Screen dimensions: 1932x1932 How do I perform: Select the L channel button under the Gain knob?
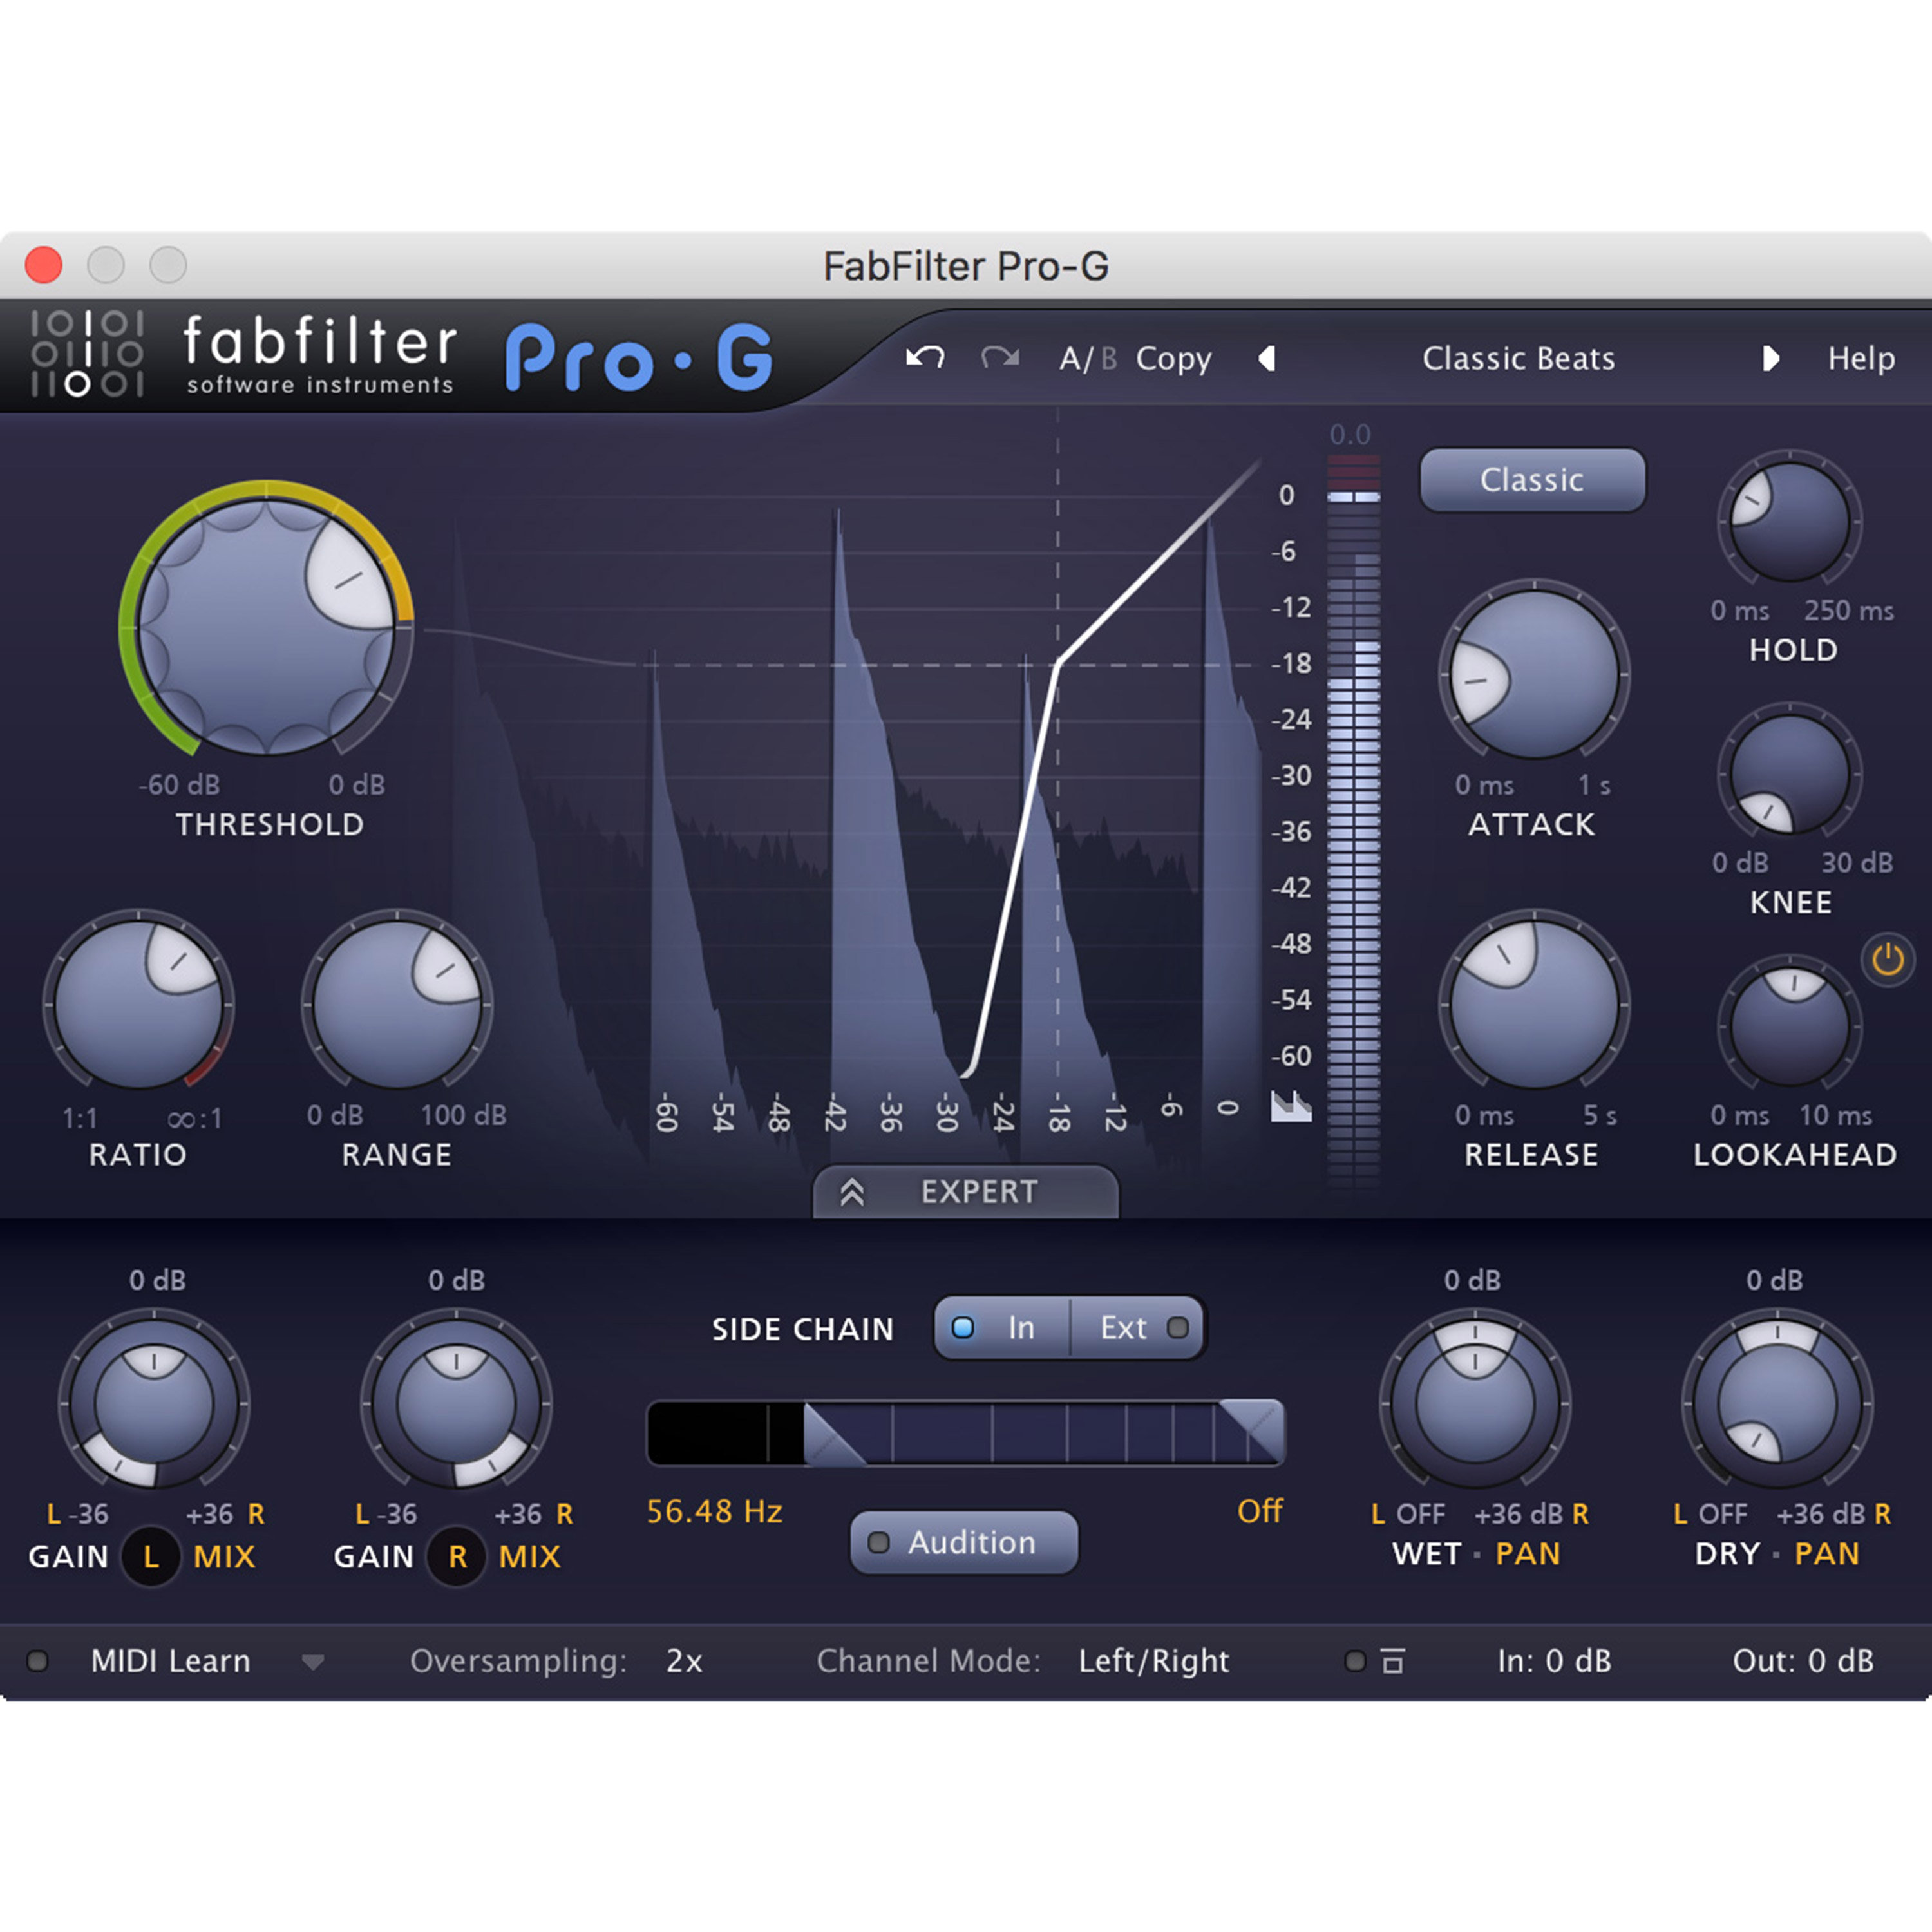[150, 1557]
